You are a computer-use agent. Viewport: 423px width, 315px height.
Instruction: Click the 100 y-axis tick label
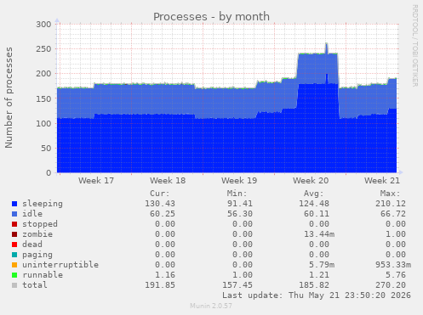[x=43, y=123]
